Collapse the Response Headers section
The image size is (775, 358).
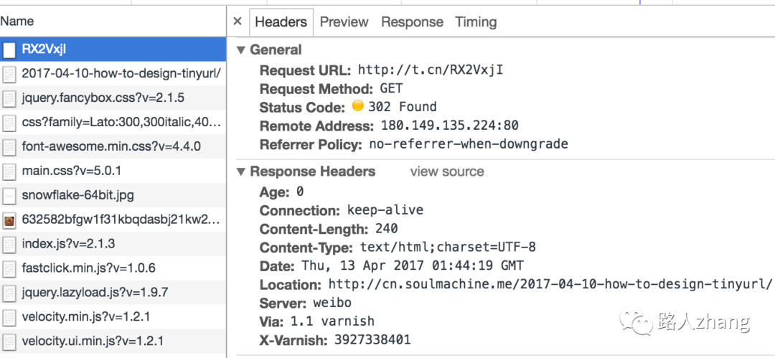240,172
